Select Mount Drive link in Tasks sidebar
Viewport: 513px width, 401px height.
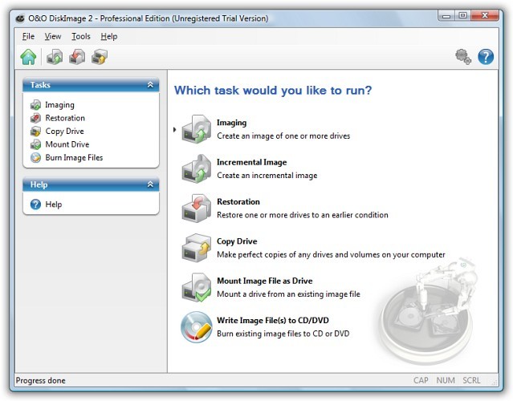(67, 144)
